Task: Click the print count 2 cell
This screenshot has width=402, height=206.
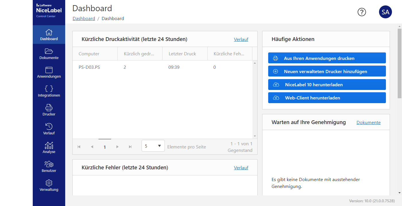Action: click(x=125, y=67)
